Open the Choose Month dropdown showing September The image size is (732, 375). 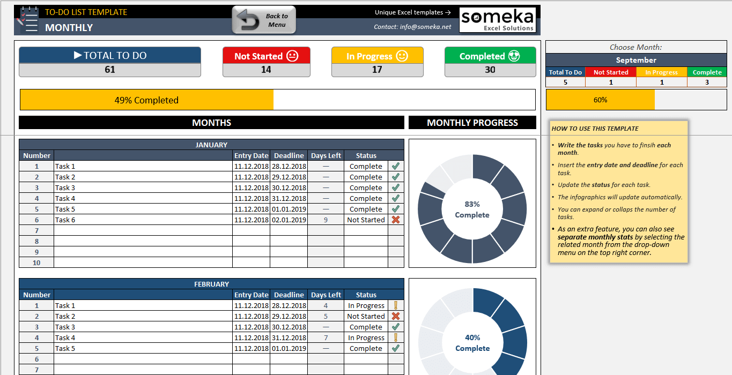[636, 60]
